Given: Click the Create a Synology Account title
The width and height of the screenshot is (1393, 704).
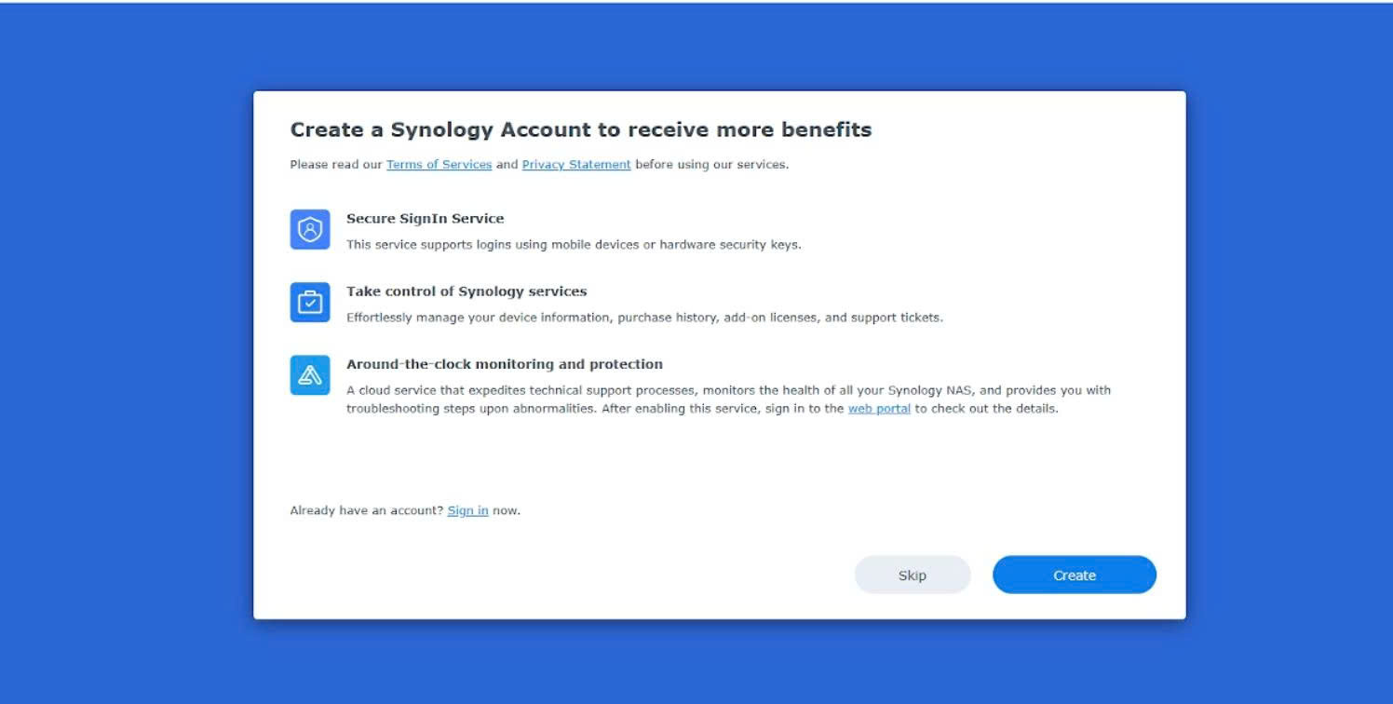Looking at the screenshot, I should [x=580, y=129].
